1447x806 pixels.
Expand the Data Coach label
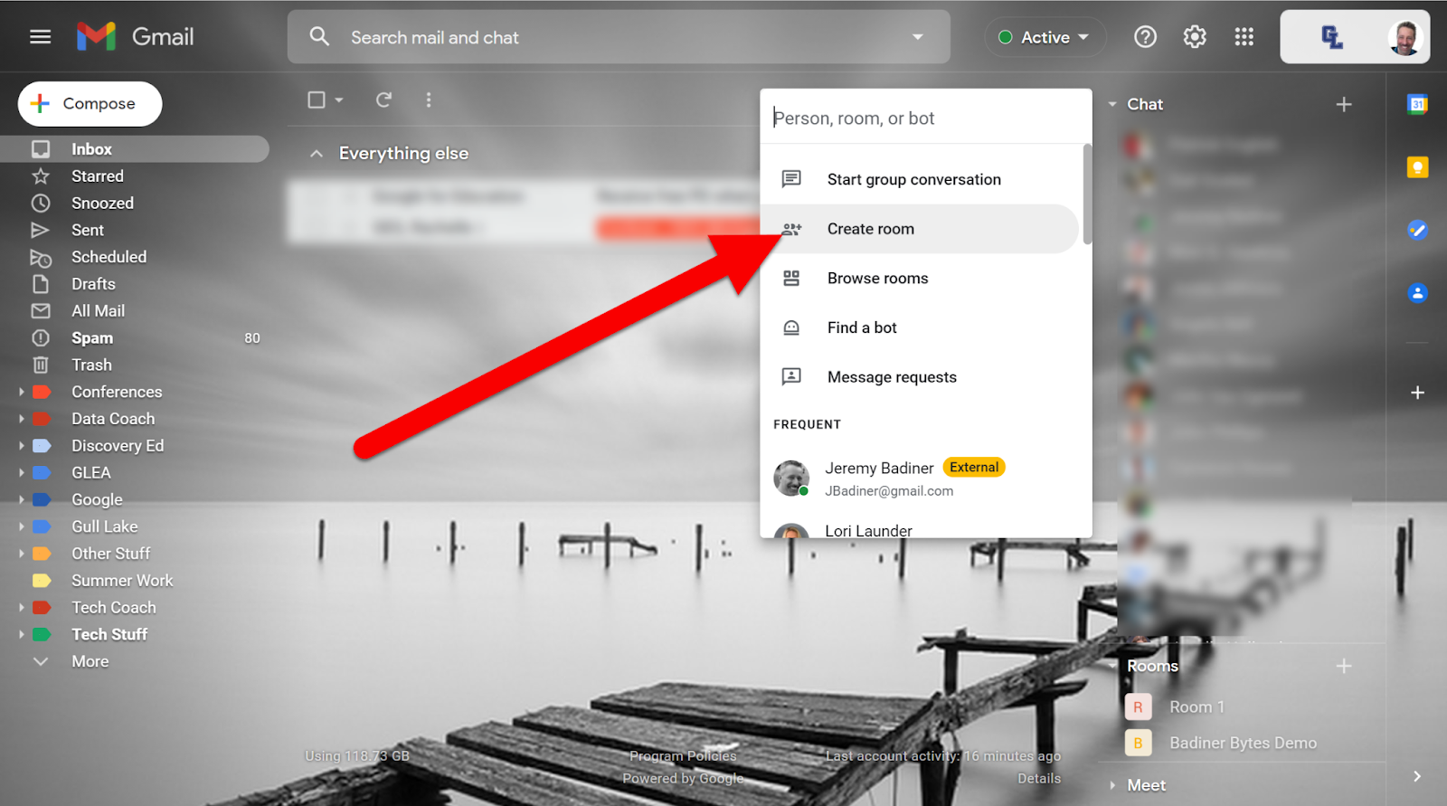pos(21,419)
